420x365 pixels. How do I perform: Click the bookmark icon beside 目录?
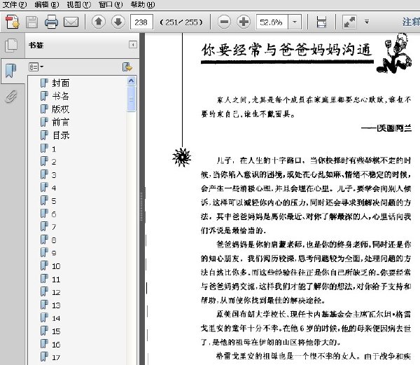click(44, 135)
